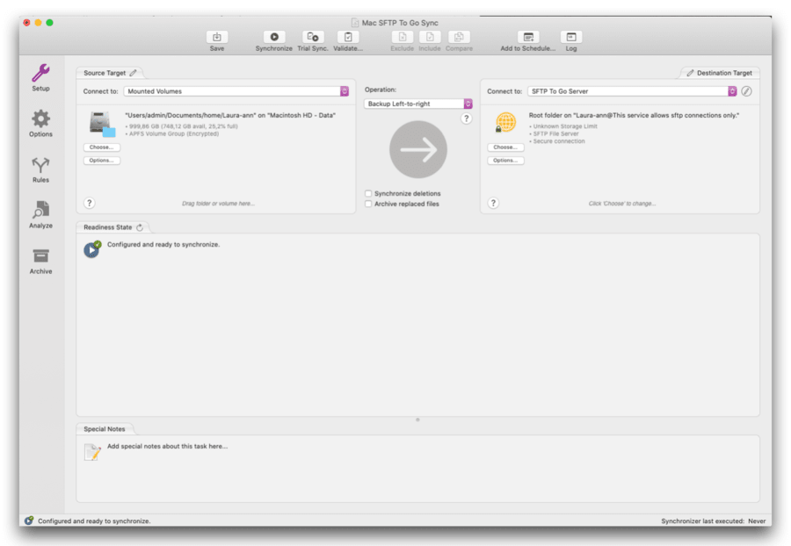This screenshot has width=791, height=546.
Task: Open Add to Schedule
Action: tap(526, 38)
